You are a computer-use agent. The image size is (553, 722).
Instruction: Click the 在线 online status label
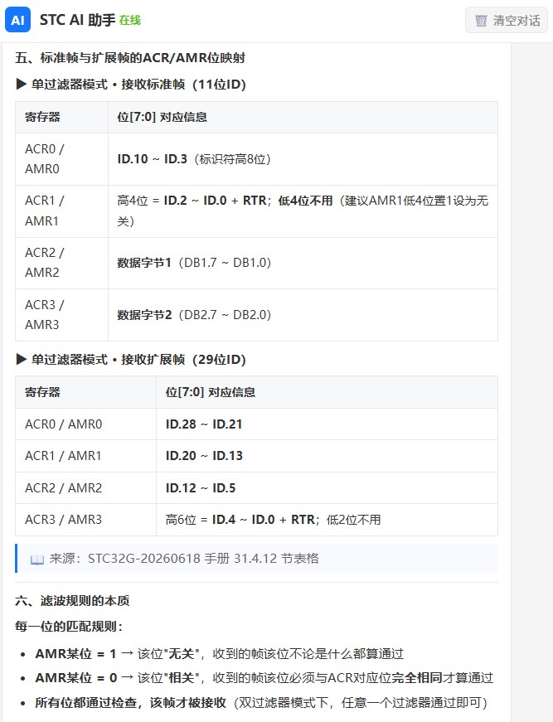click(x=130, y=20)
